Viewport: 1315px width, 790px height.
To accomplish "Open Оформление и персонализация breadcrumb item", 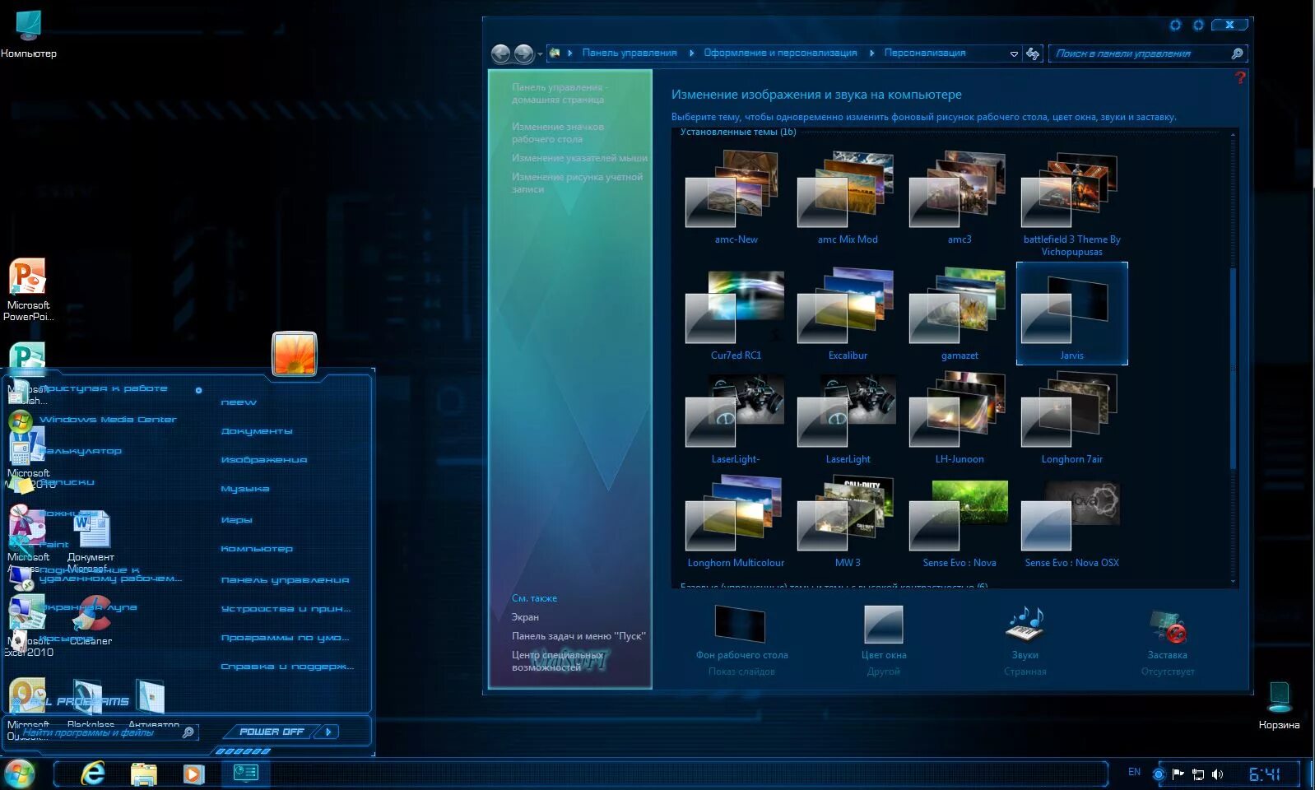I will [x=780, y=53].
